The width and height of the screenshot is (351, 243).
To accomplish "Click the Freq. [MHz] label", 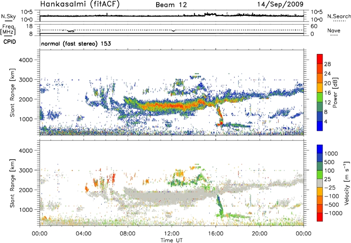I will (x=8, y=29).
